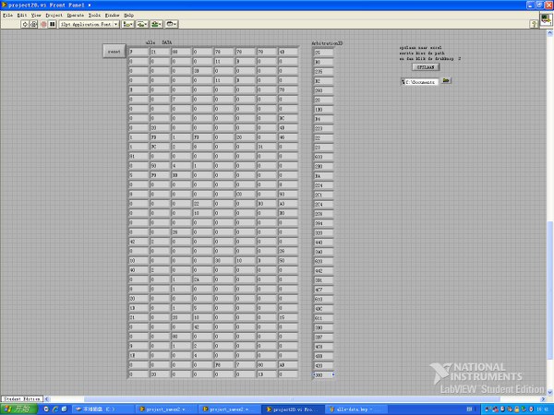Click the Pause toolbar icon

click(52, 24)
